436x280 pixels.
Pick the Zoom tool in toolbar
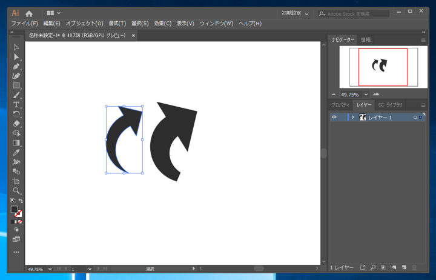point(16,191)
